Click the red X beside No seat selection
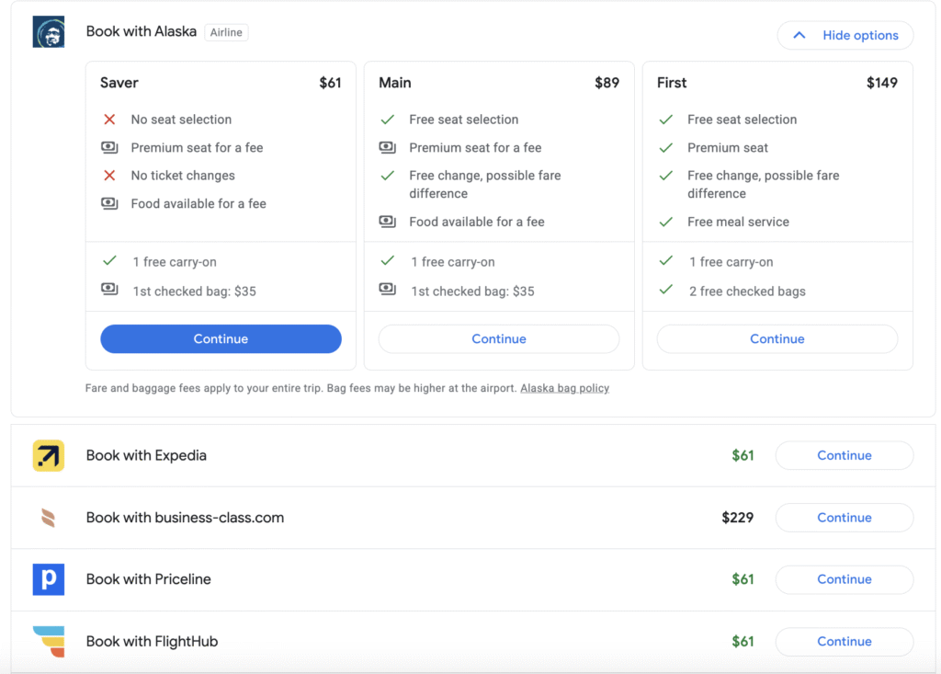 pyautogui.click(x=109, y=120)
